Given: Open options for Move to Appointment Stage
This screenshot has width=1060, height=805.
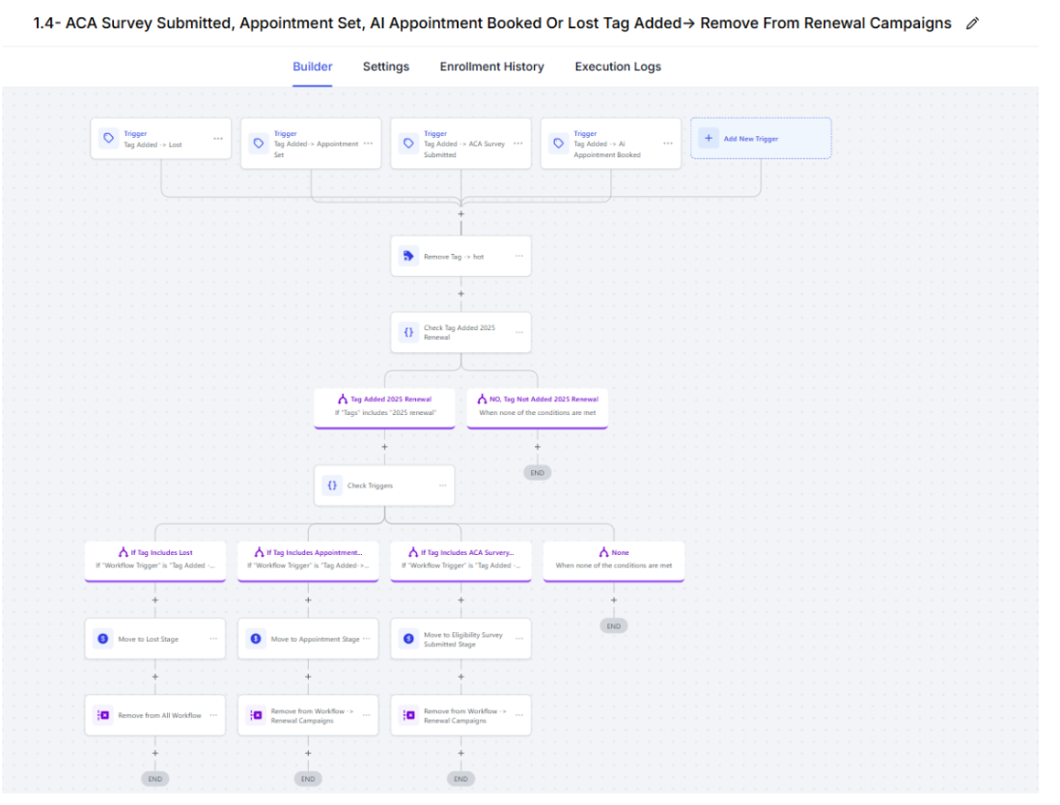Looking at the screenshot, I should tap(367, 639).
